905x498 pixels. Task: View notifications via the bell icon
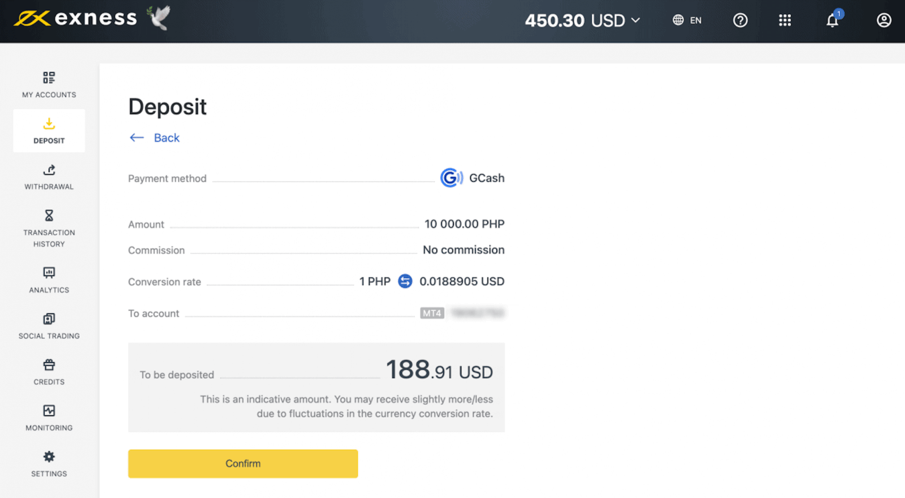coord(832,20)
